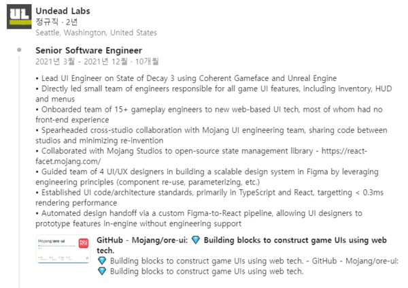
Task: Open the Undead Labs company logo
Action: click(x=19, y=16)
